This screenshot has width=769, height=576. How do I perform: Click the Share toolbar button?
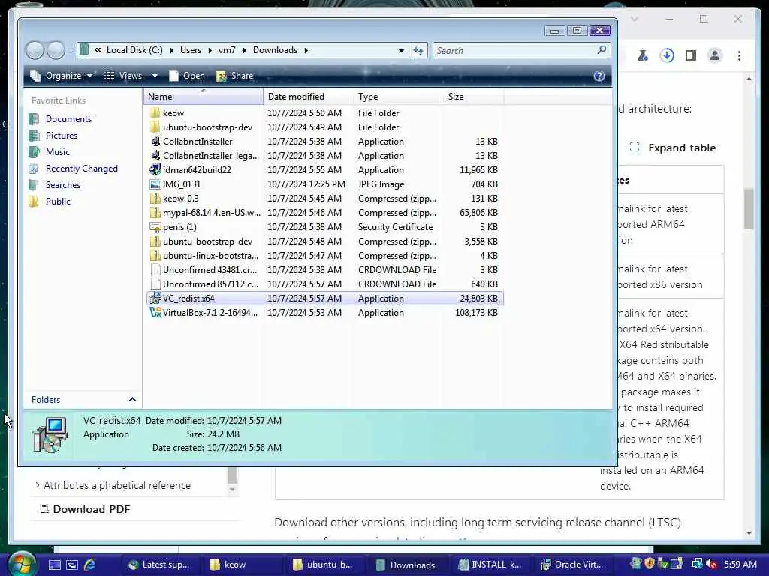tap(235, 76)
